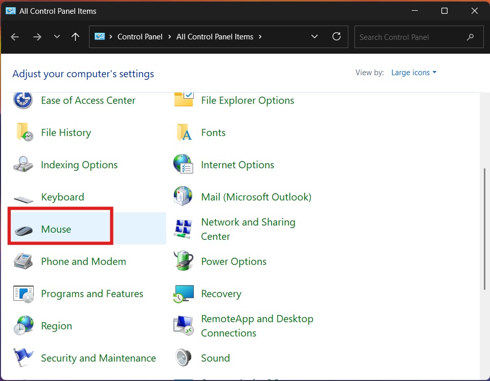The width and height of the screenshot is (490, 381).
Task: Open the Keyboard icon
Action: pyautogui.click(x=24, y=199)
